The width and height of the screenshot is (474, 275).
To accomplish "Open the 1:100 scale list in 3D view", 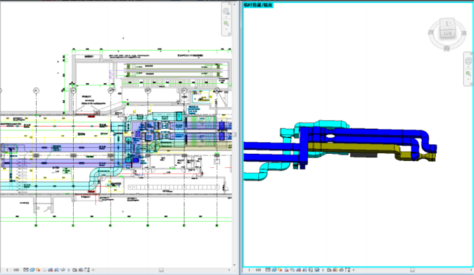I will tap(254, 270).
